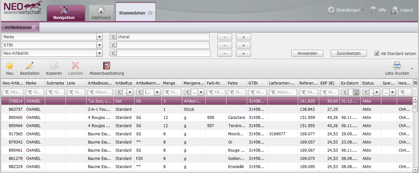Expand Sperre column filter dropdown

click(x=392, y=92)
